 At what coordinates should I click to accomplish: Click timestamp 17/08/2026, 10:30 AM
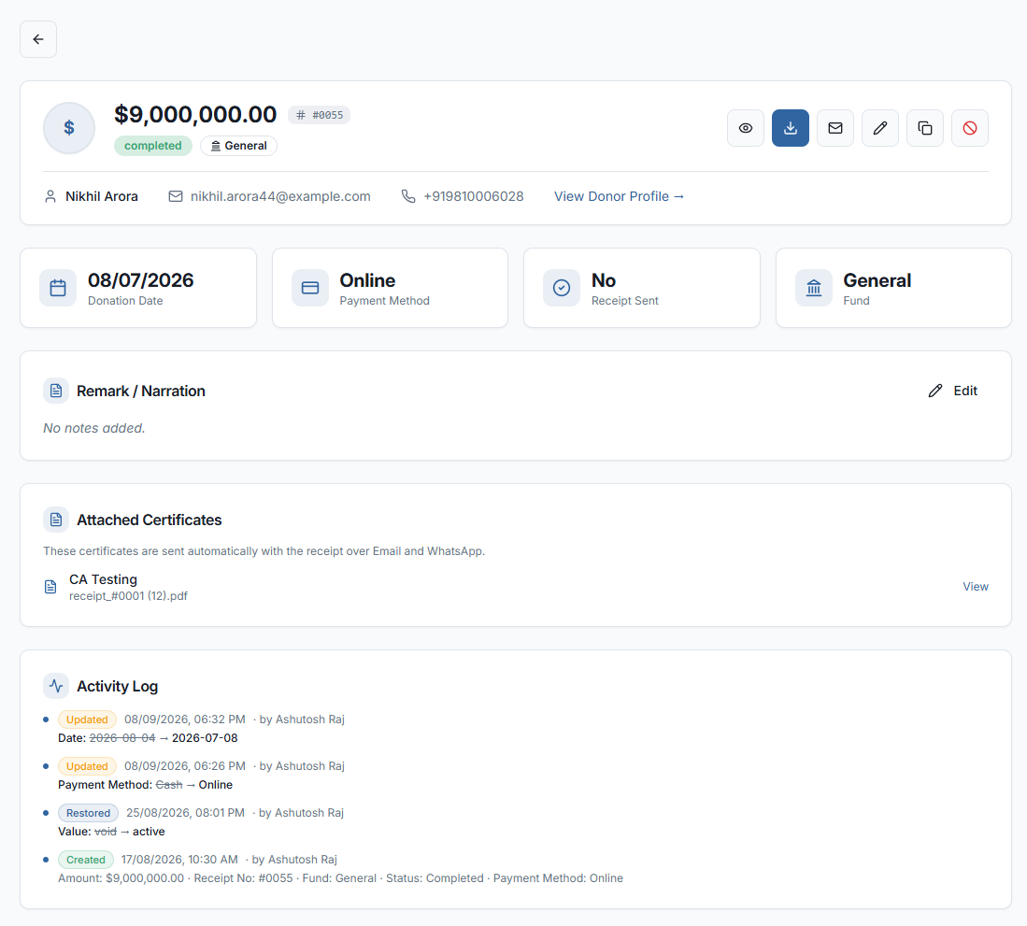point(179,860)
